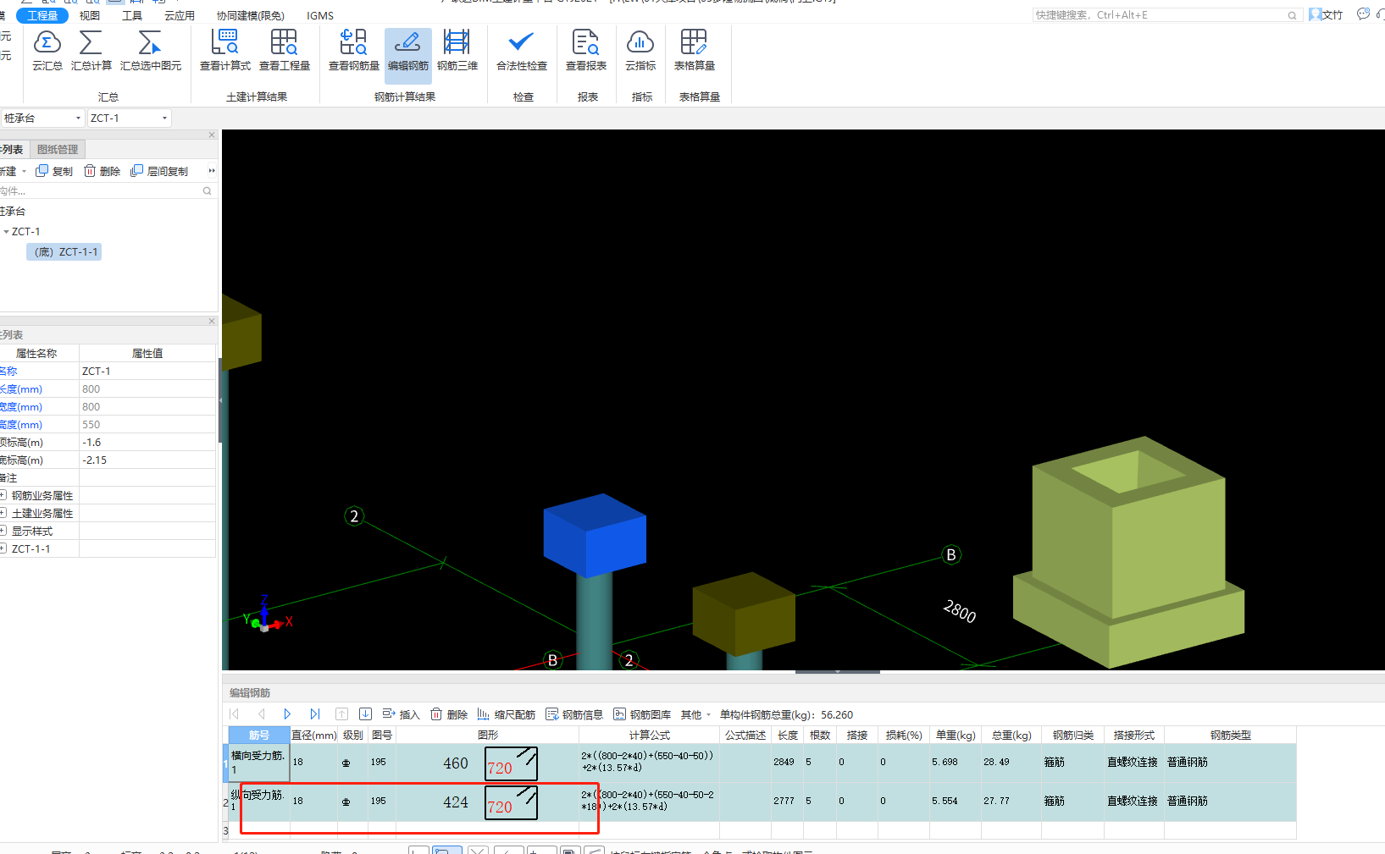Click 删除 delete row in rebar editor
Image resolution: width=1385 pixels, height=854 pixels.
pyautogui.click(x=449, y=714)
